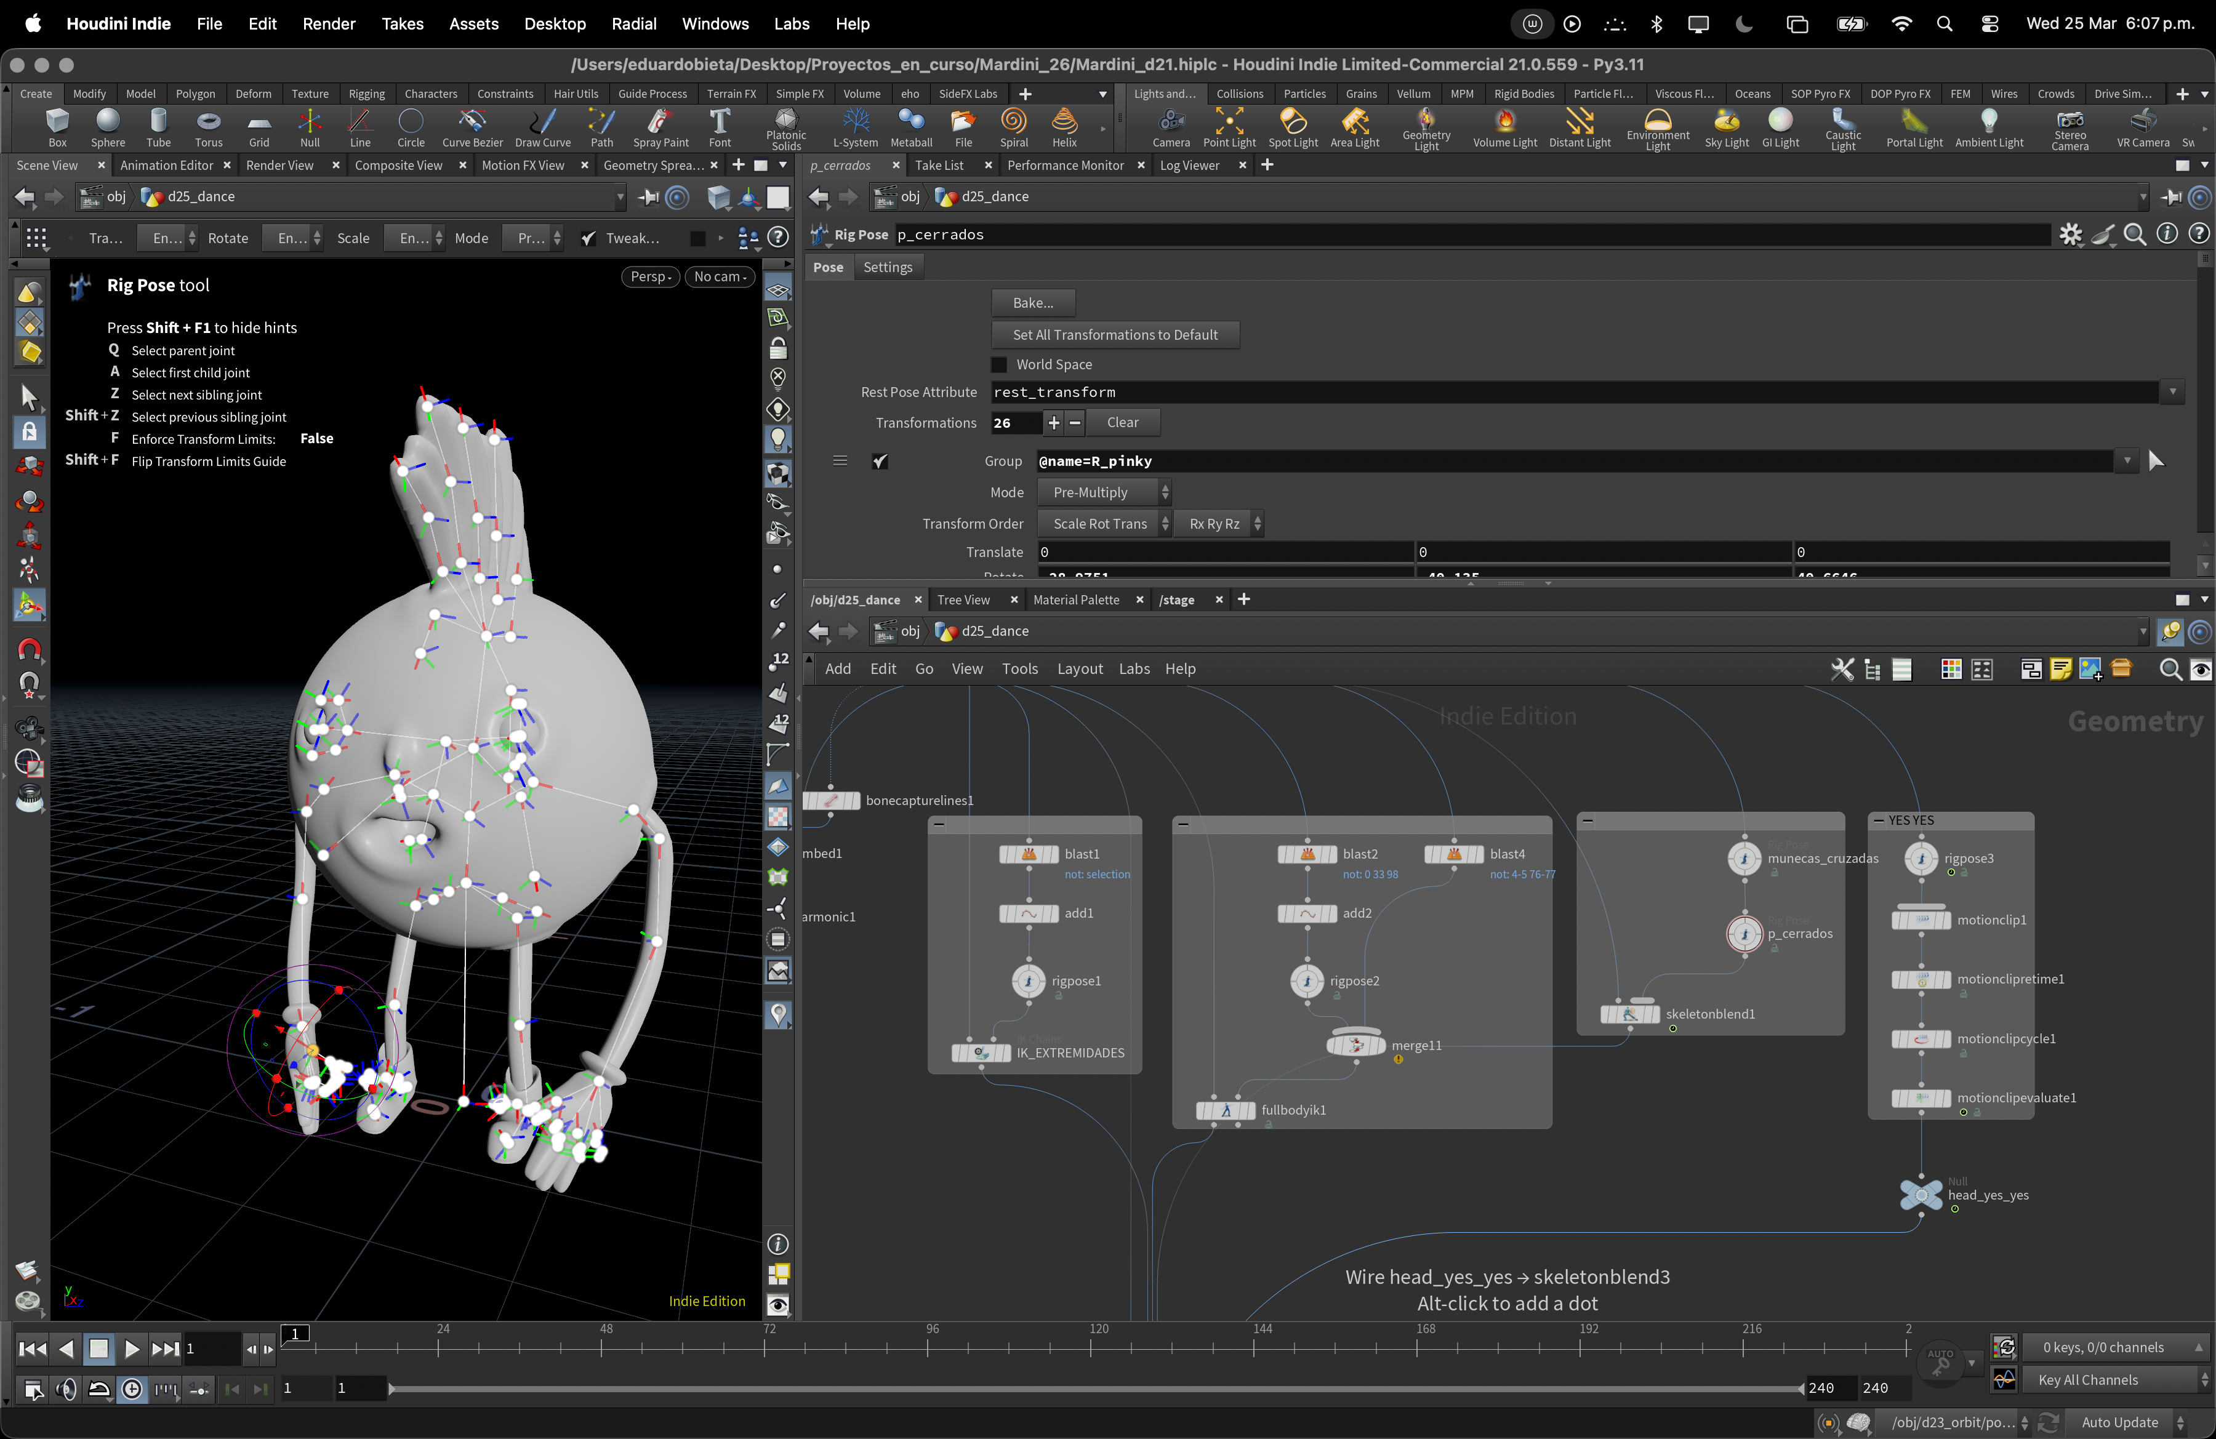Image resolution: width=2216 pixels, height=1439 pixels.
Task: Click Set All Transformations to Default
Action: [1115, 335]
